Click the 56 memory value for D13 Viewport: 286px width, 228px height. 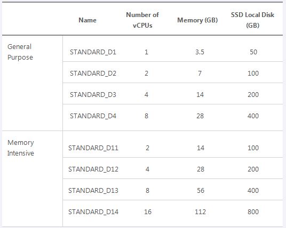pyautogui.click(x=201, y=191)
